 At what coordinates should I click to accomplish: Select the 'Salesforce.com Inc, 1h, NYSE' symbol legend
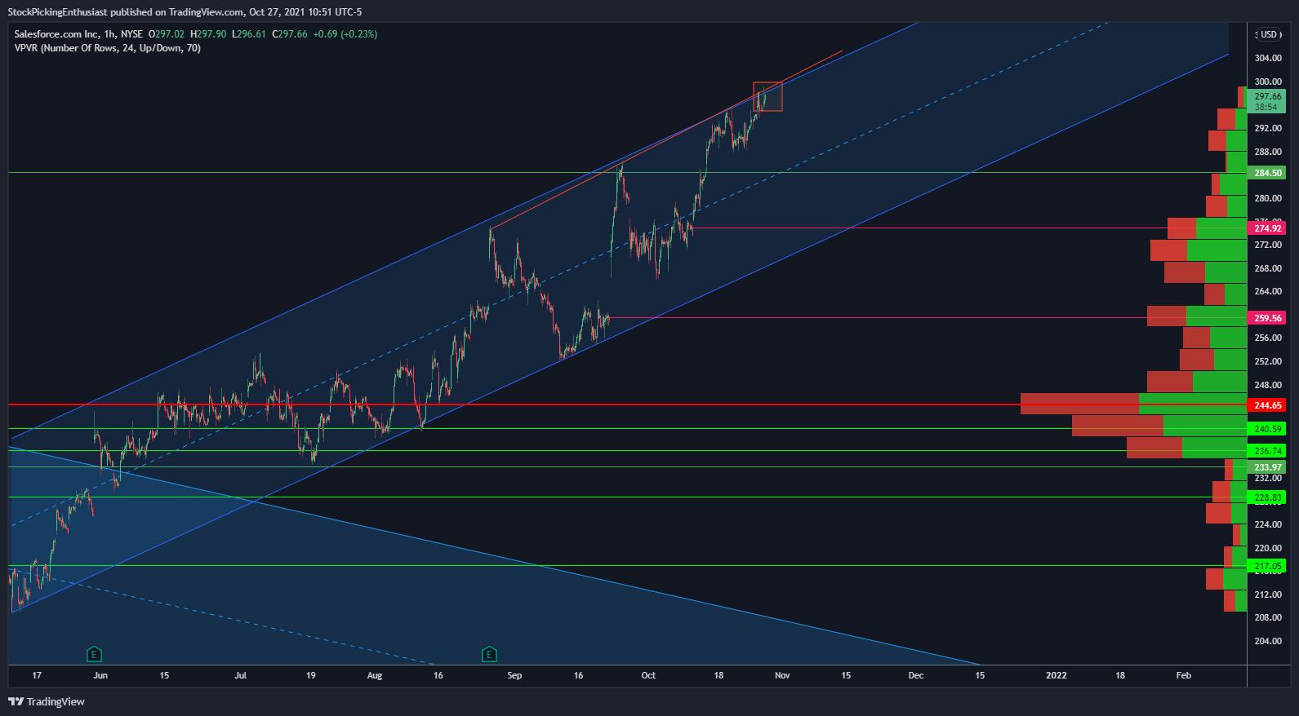(x=78, y=34)
